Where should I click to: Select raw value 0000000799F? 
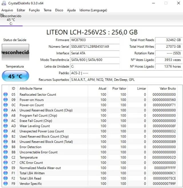pos(164,183)
